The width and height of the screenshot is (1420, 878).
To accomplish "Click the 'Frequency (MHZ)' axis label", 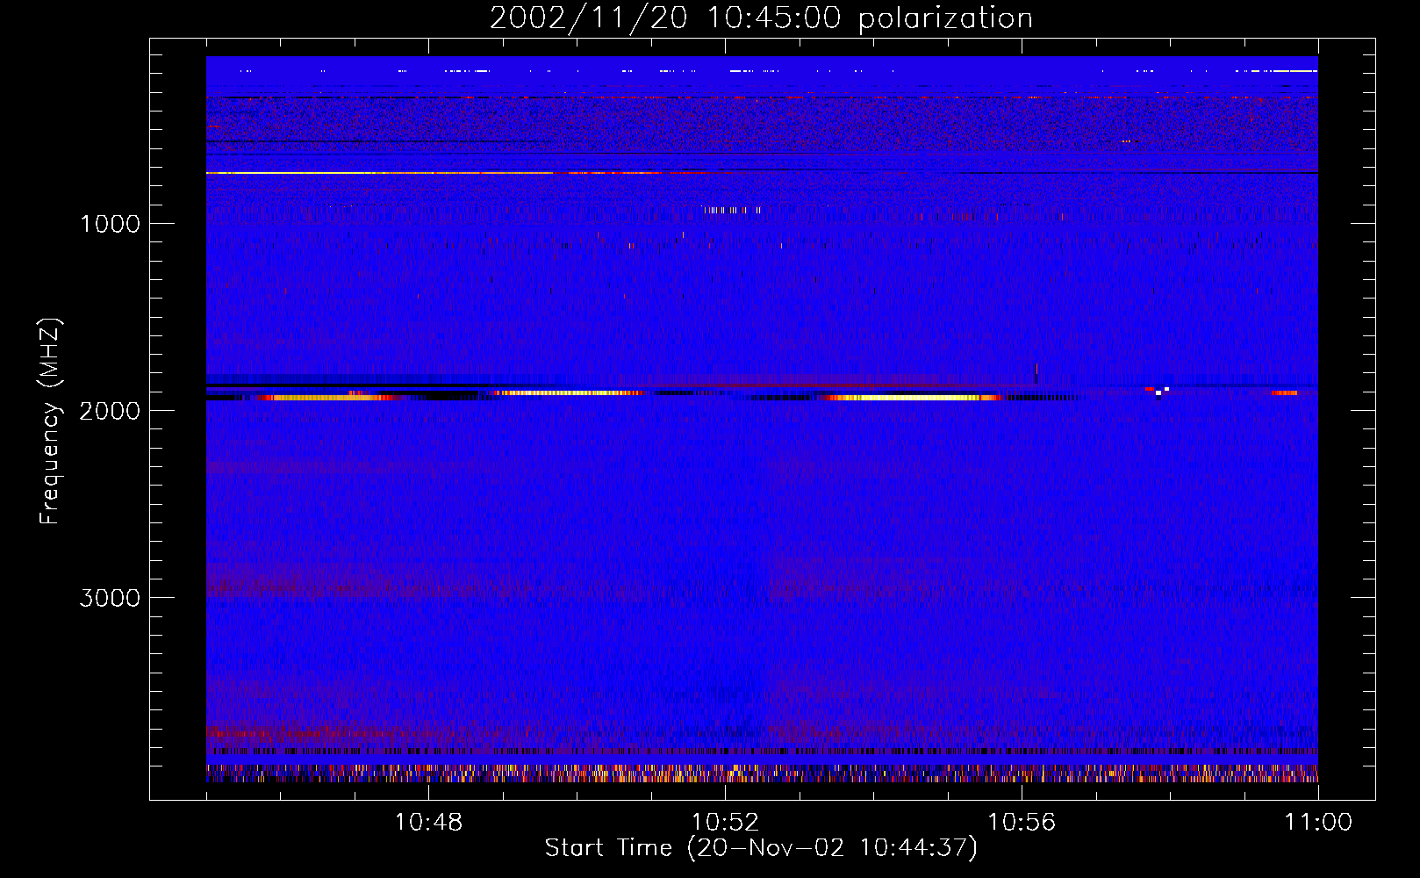I will click(50, 421).
